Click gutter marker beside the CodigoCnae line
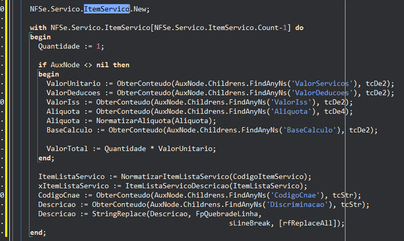Viewport: 404px width, 241px height. (x=2, y=195)
